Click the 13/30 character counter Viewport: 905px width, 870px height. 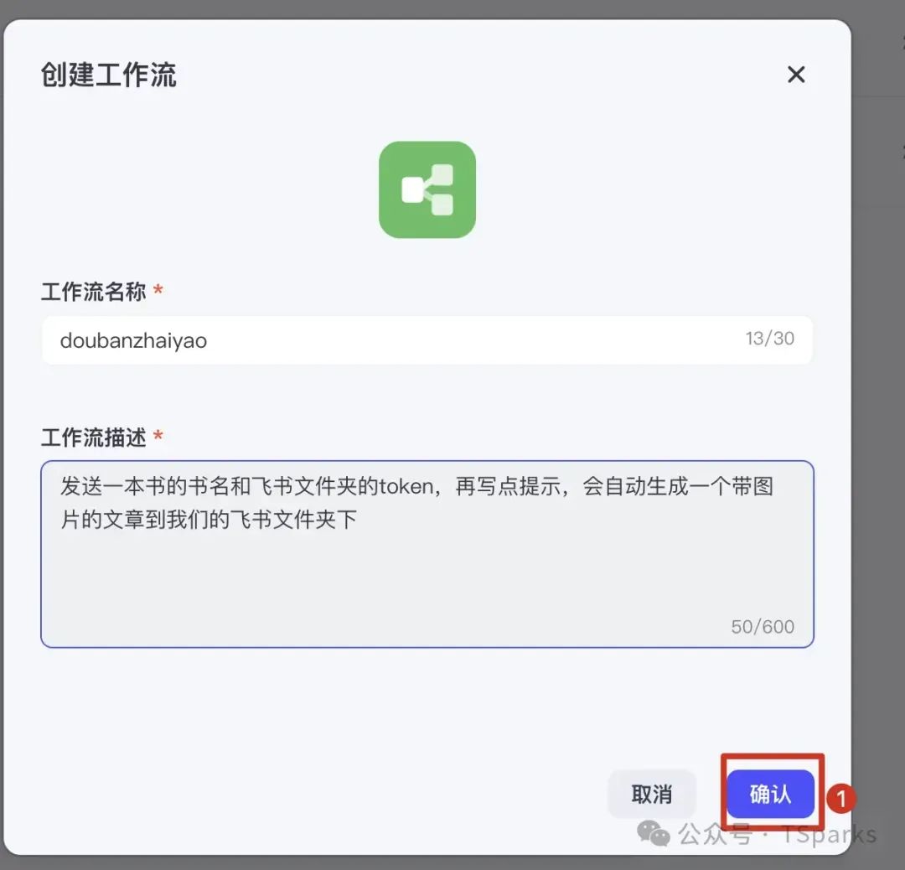769,339
